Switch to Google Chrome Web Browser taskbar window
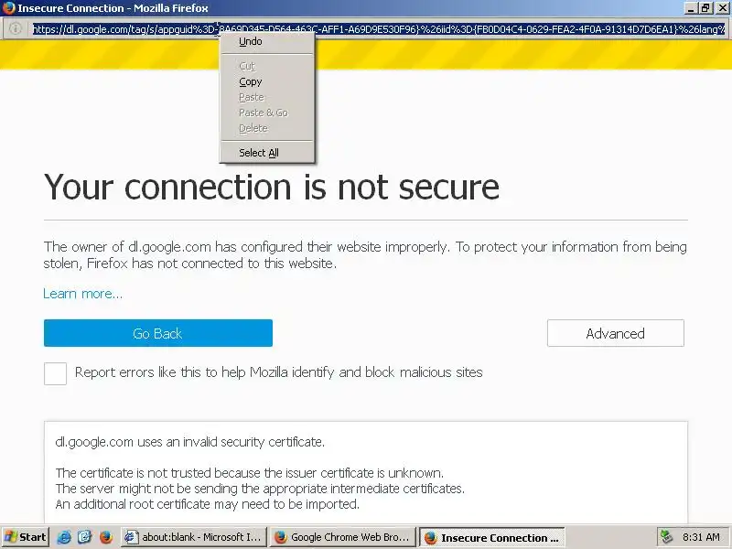Image resolution: width=732 pixels, height=549 pixels. (343, 537)
